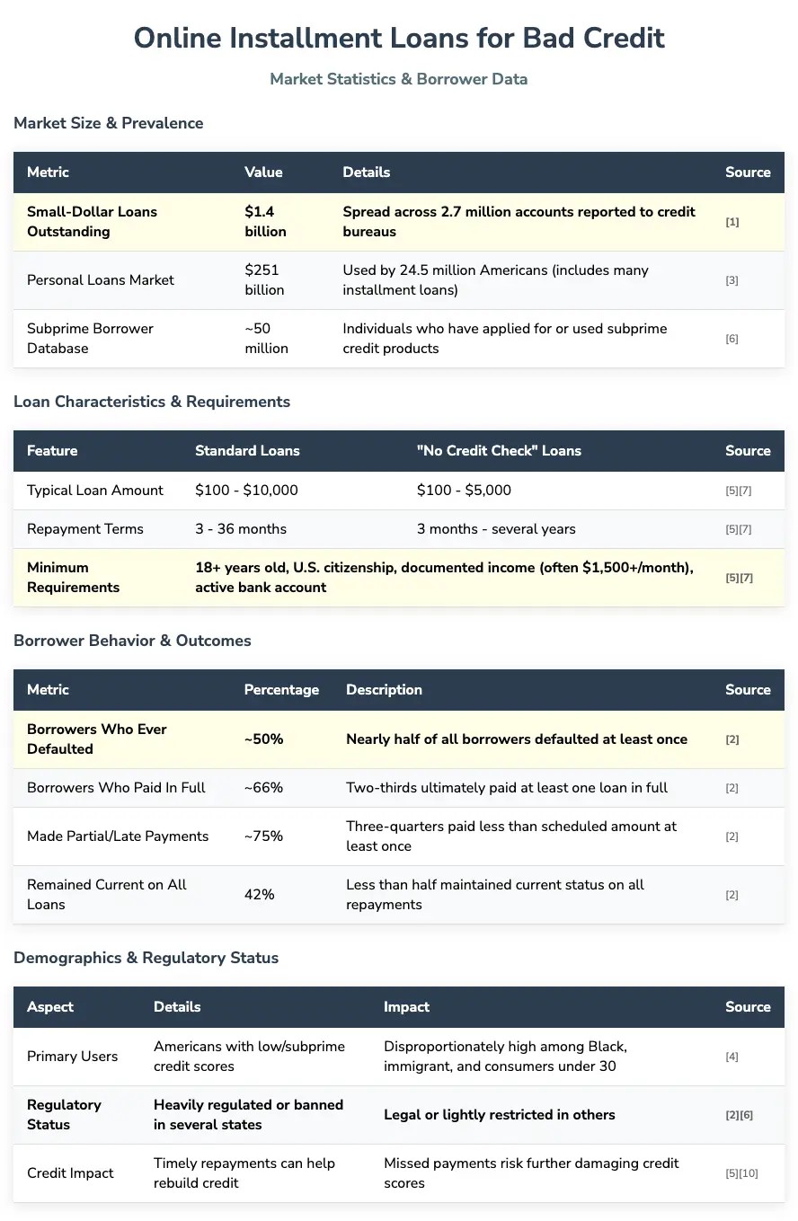The width and height of the screenshot is (798, 1221).
Task: Click the Online Installment Loans for Bad Credit title
Action: [x=399, y=38]
